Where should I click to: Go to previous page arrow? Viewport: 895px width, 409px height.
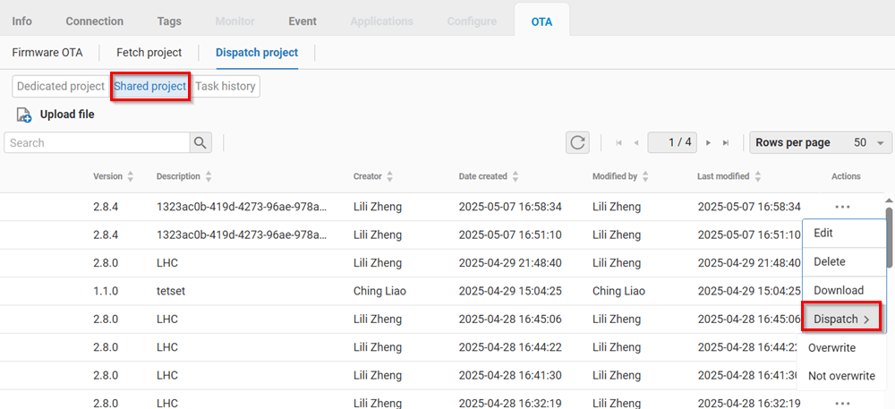636,143
